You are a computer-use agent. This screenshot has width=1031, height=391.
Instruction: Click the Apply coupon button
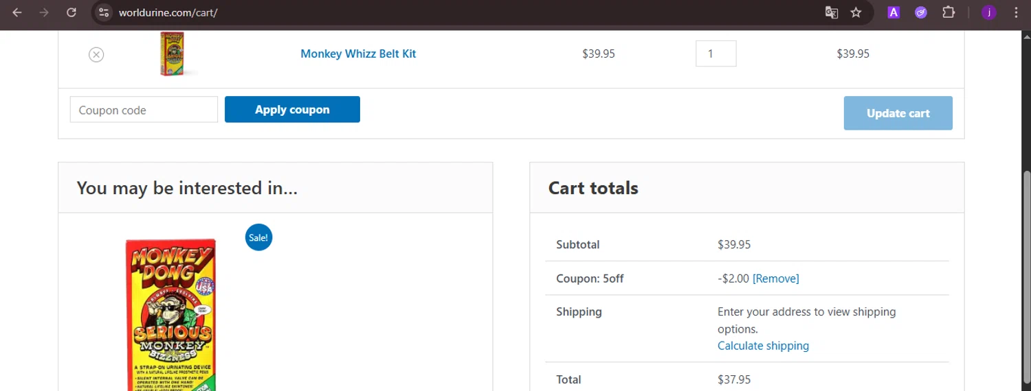tap(292, 110)
